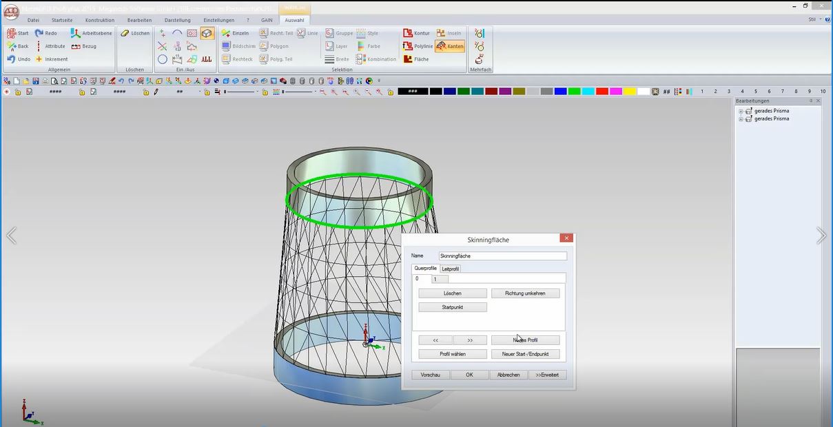Toggle the arc element filter in Ein/Aus
This screenshot has height=427, width=833.
177,33
